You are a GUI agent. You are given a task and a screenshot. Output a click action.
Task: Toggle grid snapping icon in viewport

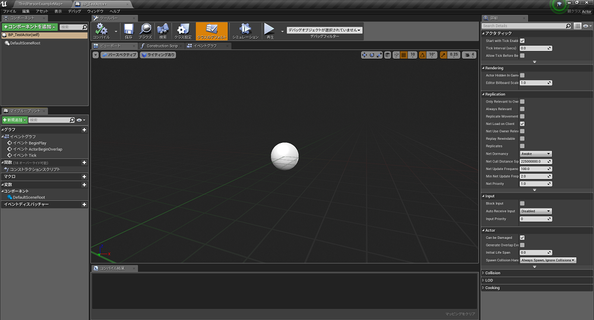click(x=404, y=55)
